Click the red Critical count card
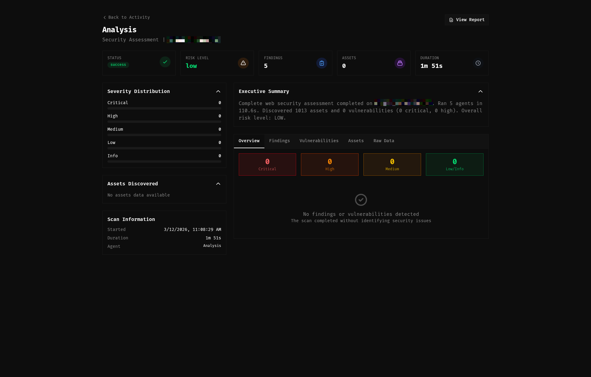Image resolution: width=591 pixels, height=377 pixels. (267, 165)
